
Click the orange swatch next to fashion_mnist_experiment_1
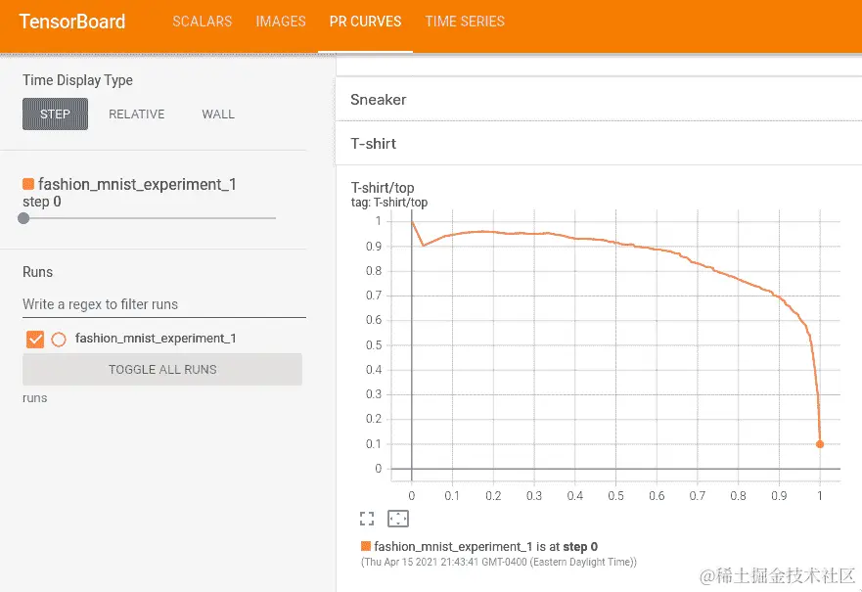pyautogui.click(x=27, y=184)
